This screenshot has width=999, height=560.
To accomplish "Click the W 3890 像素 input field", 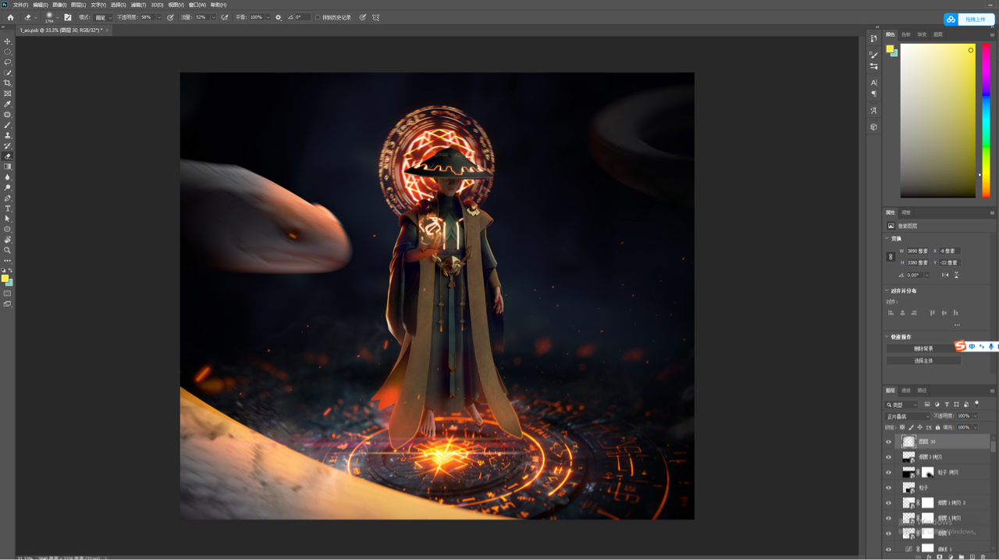I will pyautogui.click(x=918, y=251).
